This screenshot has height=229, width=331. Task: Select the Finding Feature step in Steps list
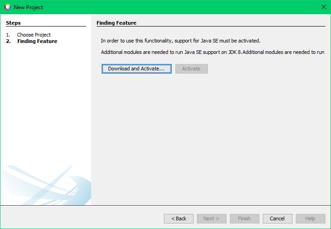point(37,41)
